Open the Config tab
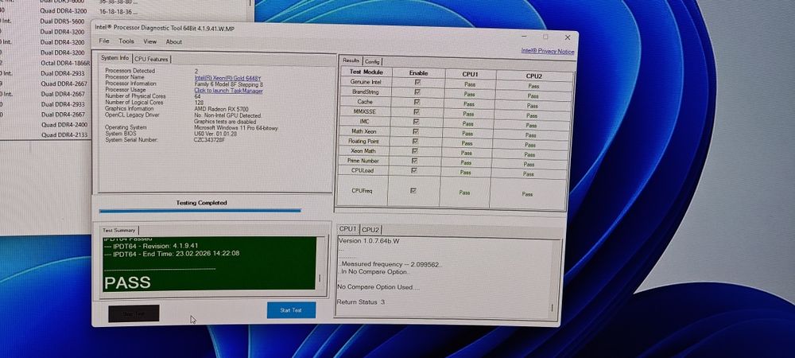Screen dimensions: 795x358 click(371, 60)
